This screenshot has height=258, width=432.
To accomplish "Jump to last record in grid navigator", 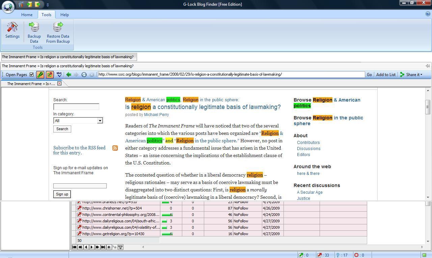I will [103, 247].
